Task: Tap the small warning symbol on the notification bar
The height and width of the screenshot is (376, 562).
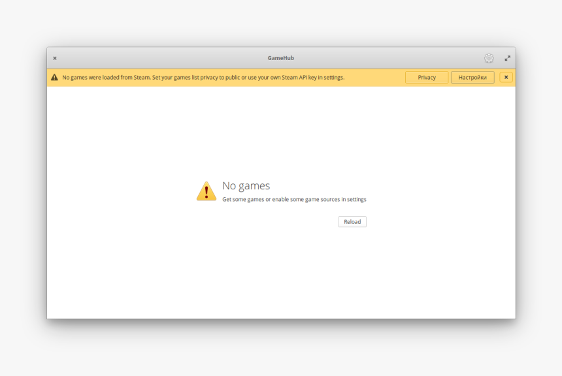Action: point(54,77)
